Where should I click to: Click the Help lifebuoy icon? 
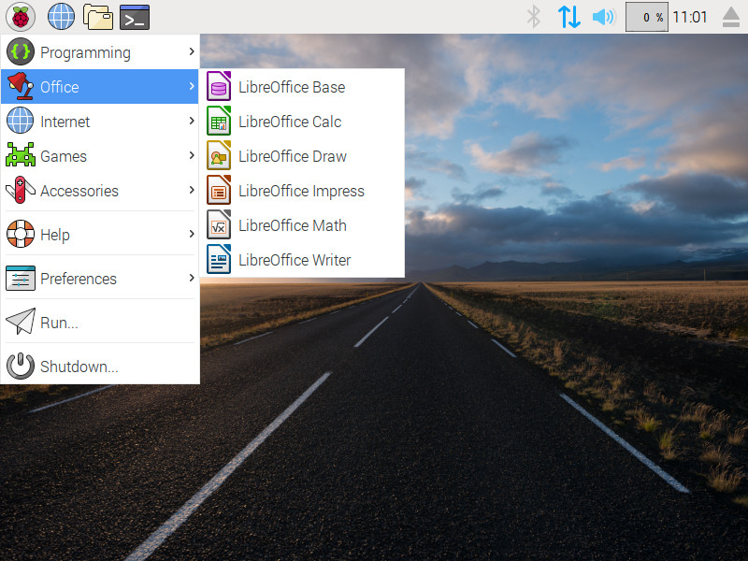(x=20, y=233)
